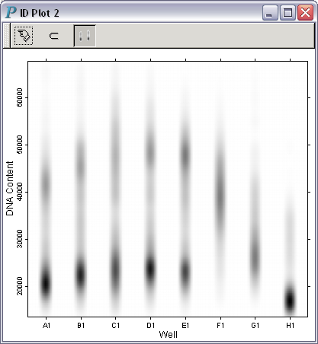The height and width of the screenshot is (344, 318).
Task: Click the D1 well label
Action: [150, 325]
